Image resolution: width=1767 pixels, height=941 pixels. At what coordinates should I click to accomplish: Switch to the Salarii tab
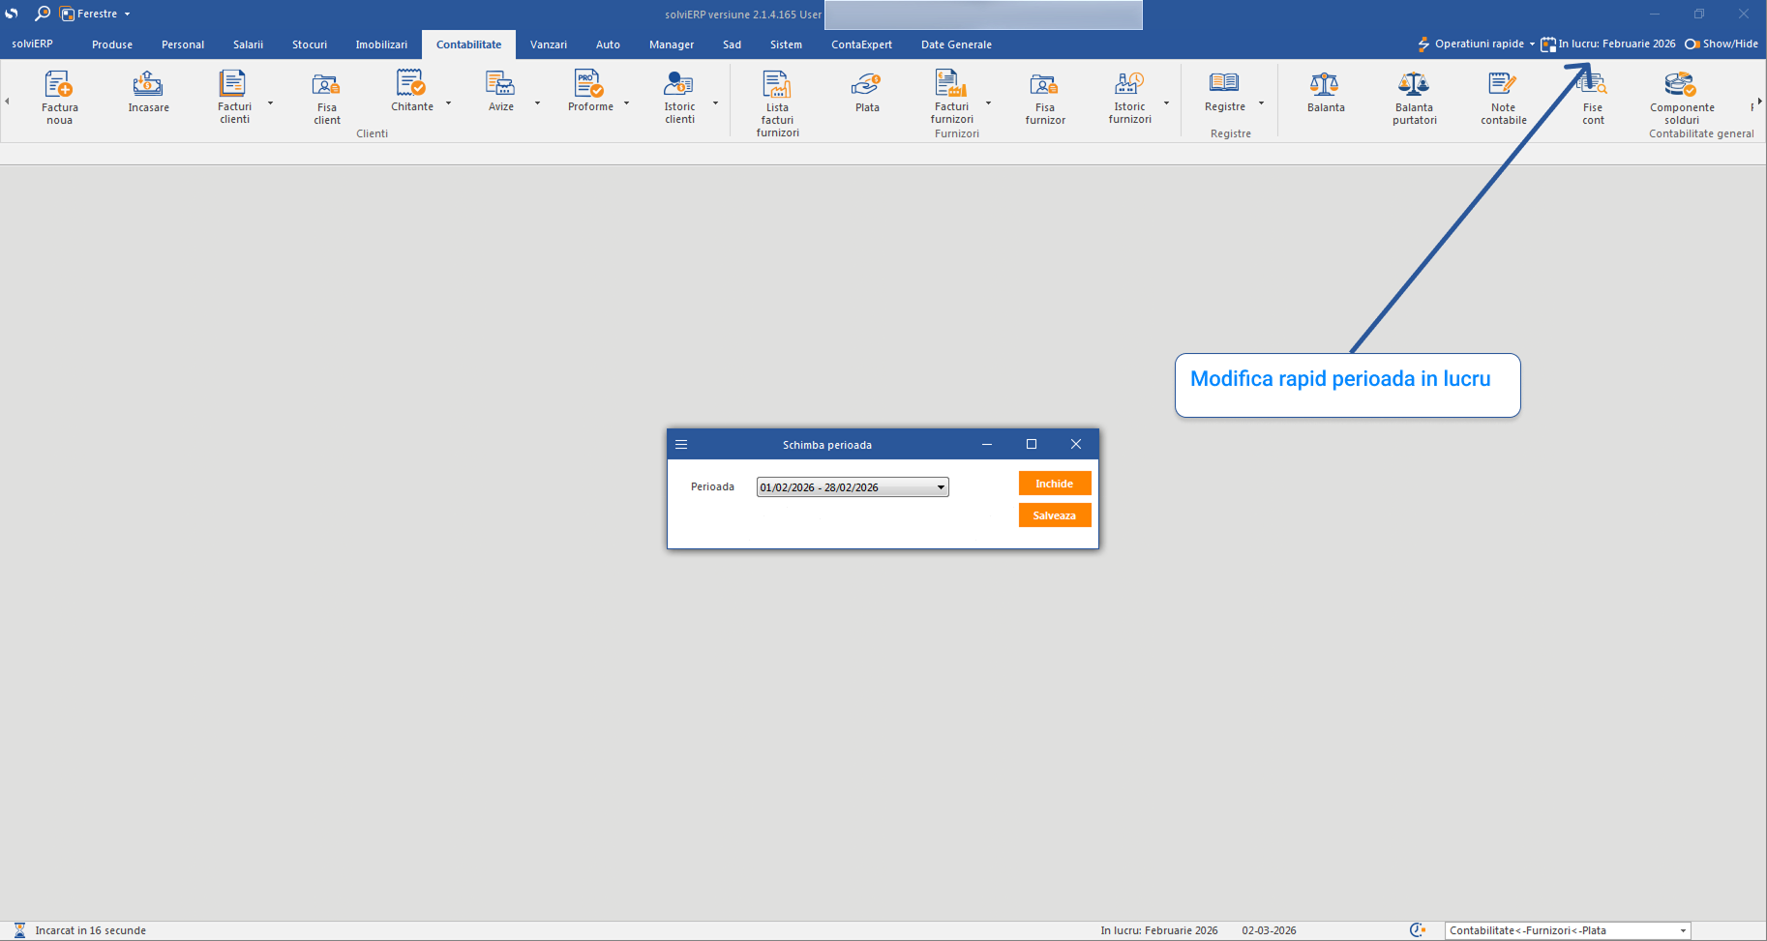tap(248, 44)
